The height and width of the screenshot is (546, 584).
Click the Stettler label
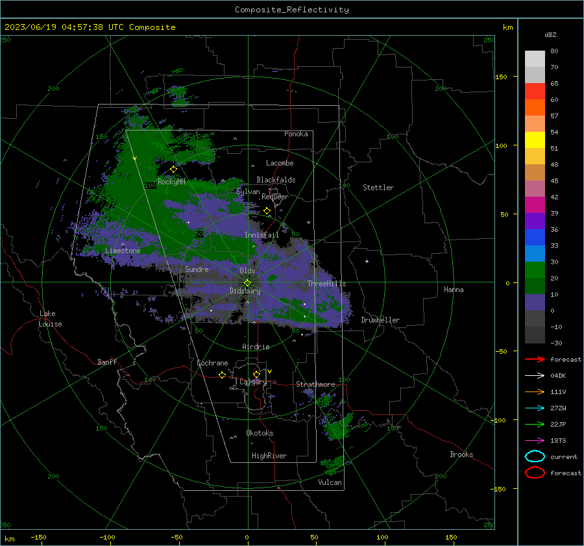(x=378, y=188)
